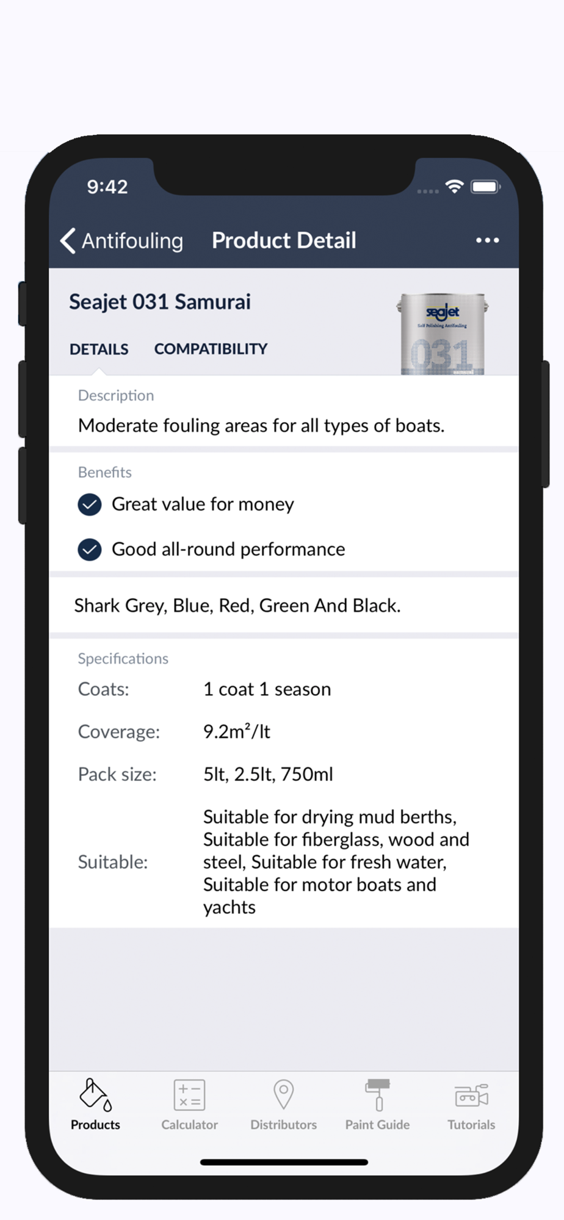Tap the back chevron arrow icon
The width and height of the screenshot is (564, 1220).
point(68,240)
